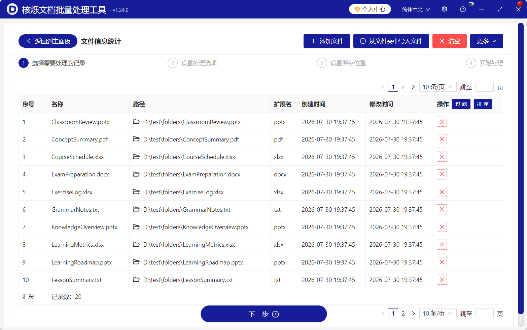Screen dimensions: 527x330
Task: Click 记录数: 20 summary text
Action: [x=66, y=297]
